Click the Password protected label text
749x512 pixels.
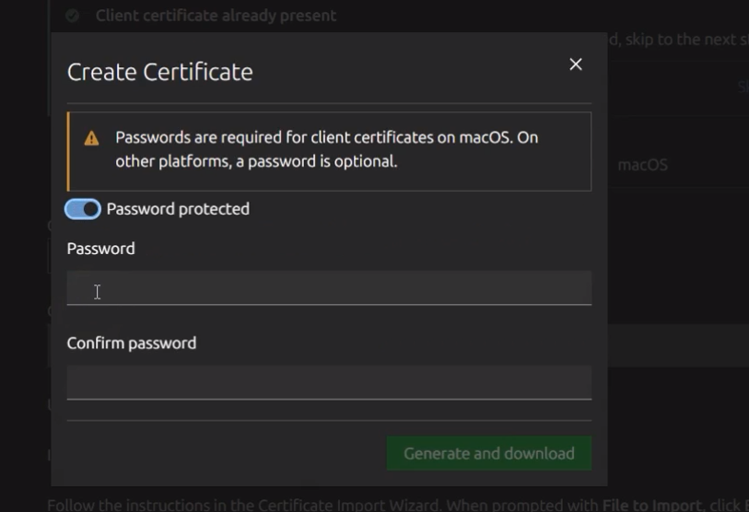[x=178, y=209]
